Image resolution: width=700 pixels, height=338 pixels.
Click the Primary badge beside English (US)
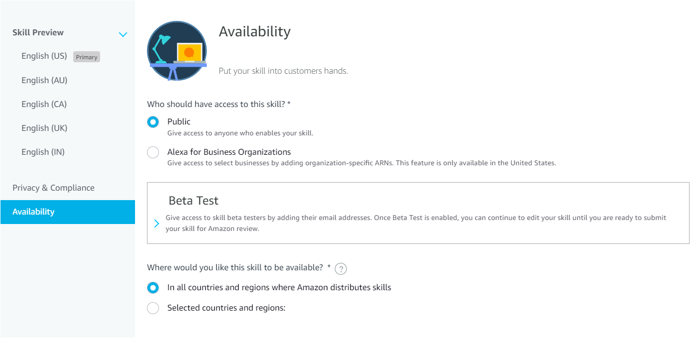(86, 56)
